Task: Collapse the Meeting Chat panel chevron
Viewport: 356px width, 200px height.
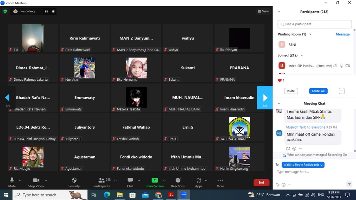Action: 279,103
